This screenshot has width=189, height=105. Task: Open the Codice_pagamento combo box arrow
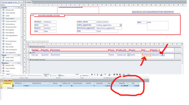tap(121, 25)
